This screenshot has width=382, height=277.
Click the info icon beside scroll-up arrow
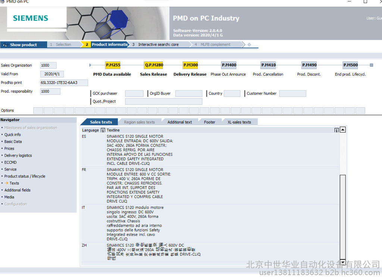pos(336,130)
